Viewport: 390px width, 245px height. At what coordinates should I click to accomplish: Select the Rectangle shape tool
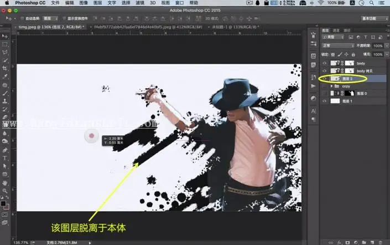5,174
